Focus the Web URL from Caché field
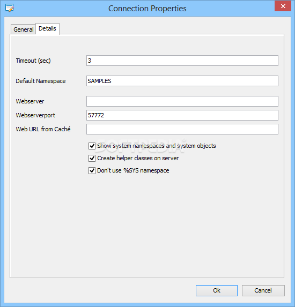This screenshot has width=295, height=307. (182, 129)
